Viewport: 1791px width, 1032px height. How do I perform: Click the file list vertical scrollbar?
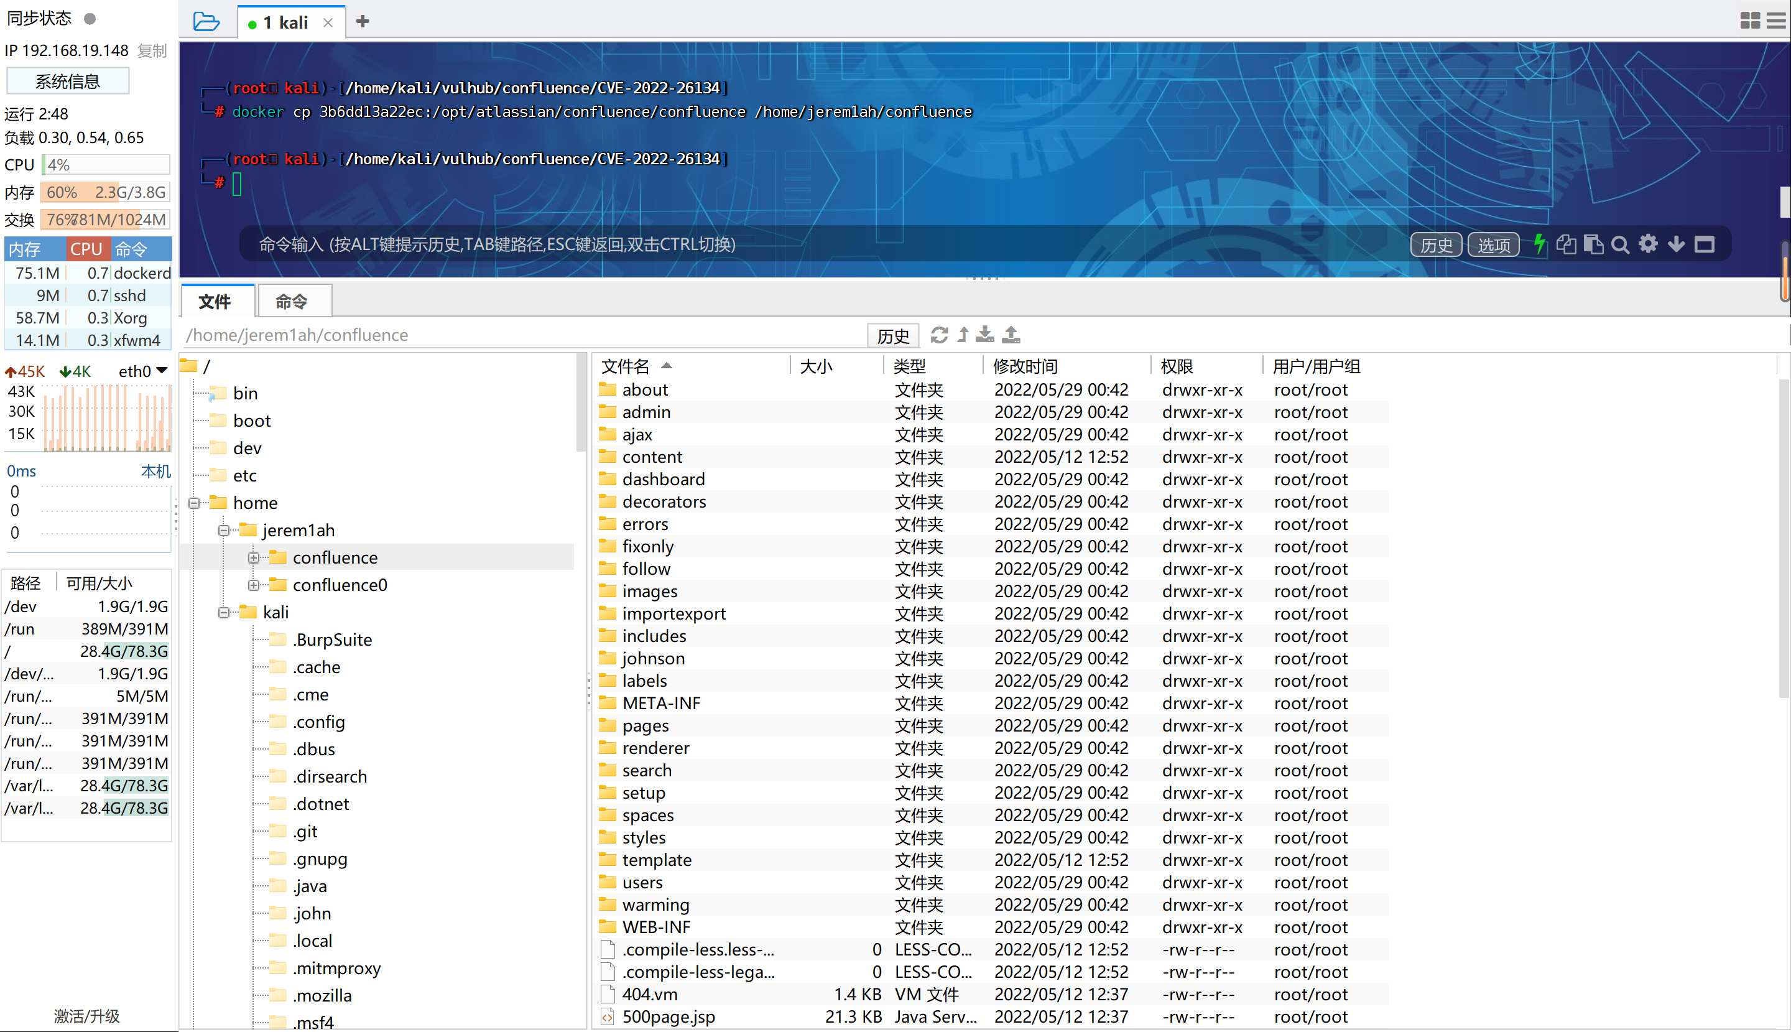click(1784, 539)
